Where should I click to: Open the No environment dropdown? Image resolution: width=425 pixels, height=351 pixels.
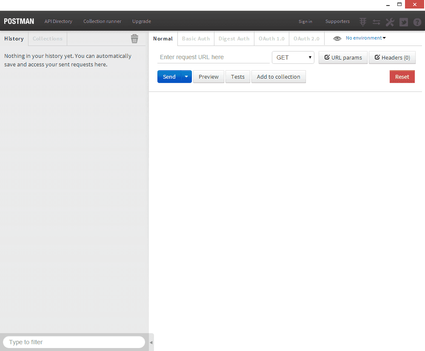[x=365, y=38]
